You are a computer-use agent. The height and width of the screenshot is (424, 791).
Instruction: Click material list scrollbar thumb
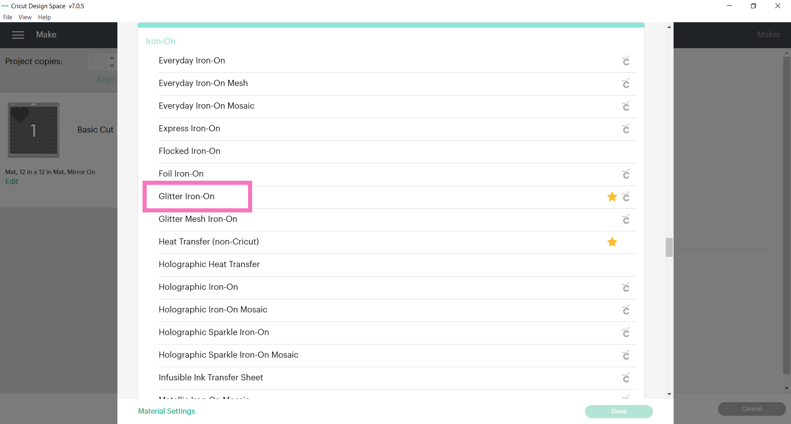click(669, 247)
